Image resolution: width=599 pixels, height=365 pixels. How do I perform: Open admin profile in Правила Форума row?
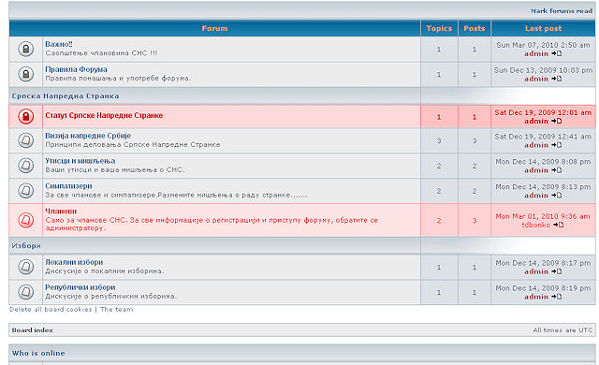[536, 79]
